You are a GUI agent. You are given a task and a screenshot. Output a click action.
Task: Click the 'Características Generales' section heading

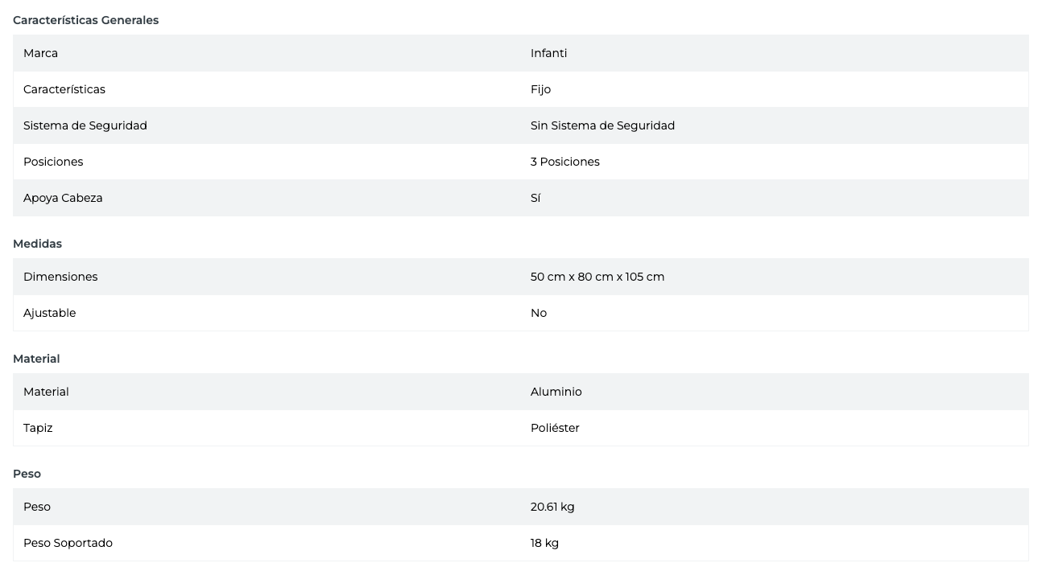coord(85,20)
